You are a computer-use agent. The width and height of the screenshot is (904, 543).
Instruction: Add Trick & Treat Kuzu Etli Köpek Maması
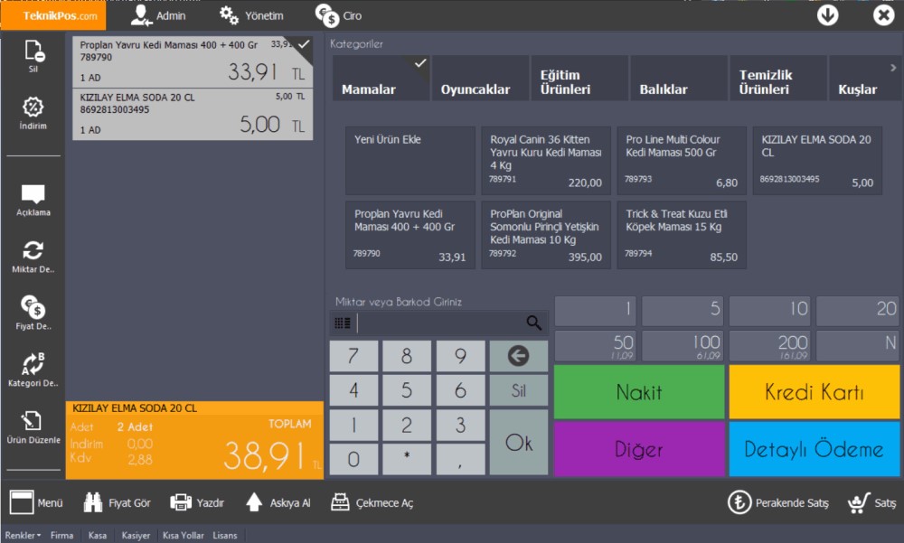click(x=682, y=235)
